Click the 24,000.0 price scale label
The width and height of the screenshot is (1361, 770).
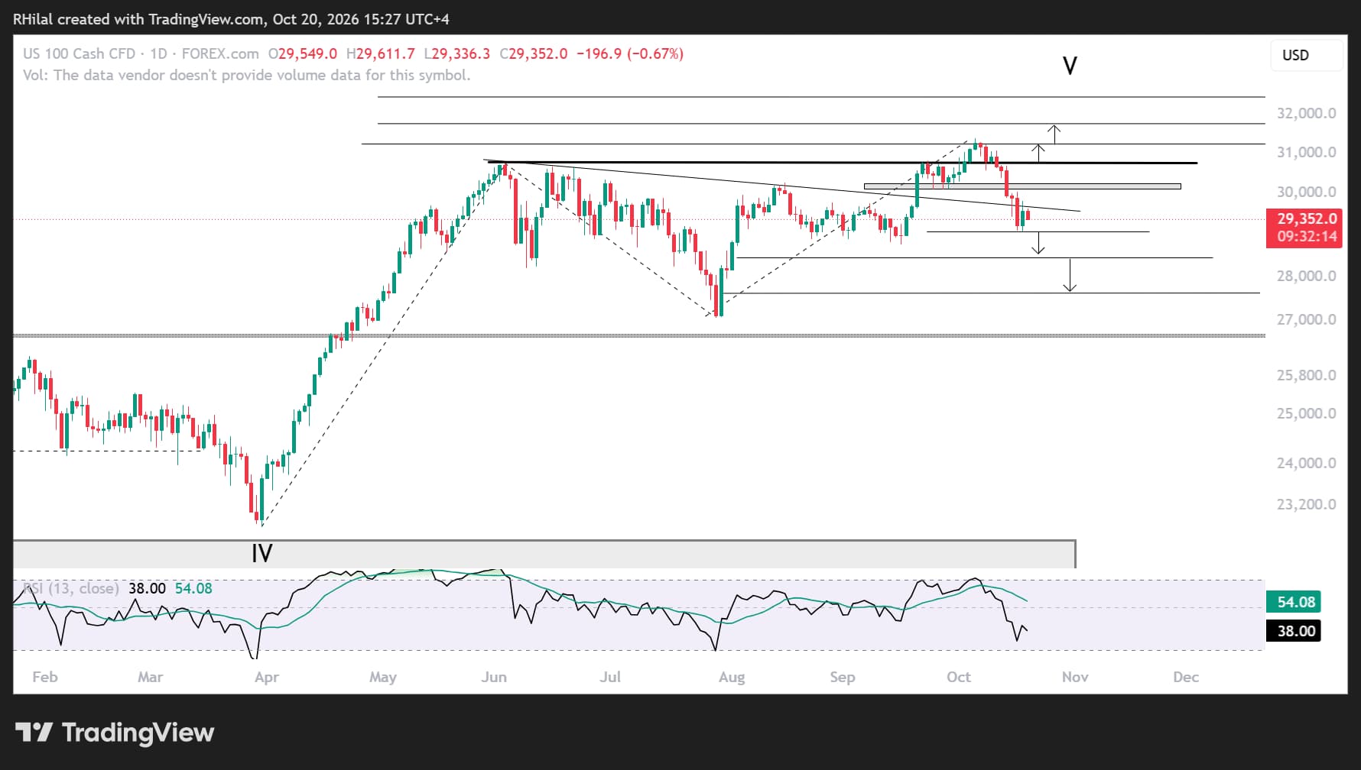tap(1306, 463)
